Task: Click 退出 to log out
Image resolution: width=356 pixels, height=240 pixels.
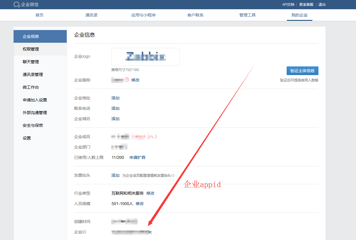Action: point(322,5)
